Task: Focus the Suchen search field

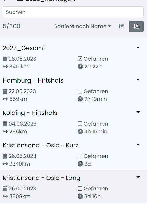Action: tap(73, 12)
